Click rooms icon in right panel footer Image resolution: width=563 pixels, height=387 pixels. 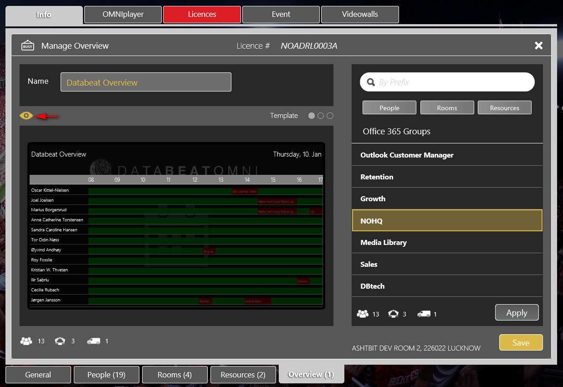pos(394,314)
